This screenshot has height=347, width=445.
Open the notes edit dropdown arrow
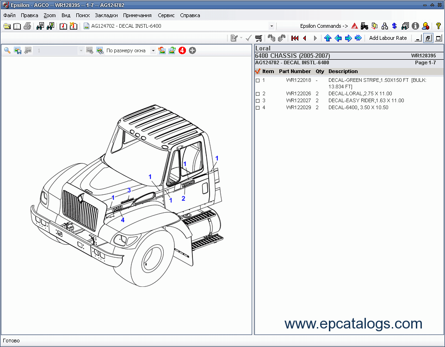point(241,38)
